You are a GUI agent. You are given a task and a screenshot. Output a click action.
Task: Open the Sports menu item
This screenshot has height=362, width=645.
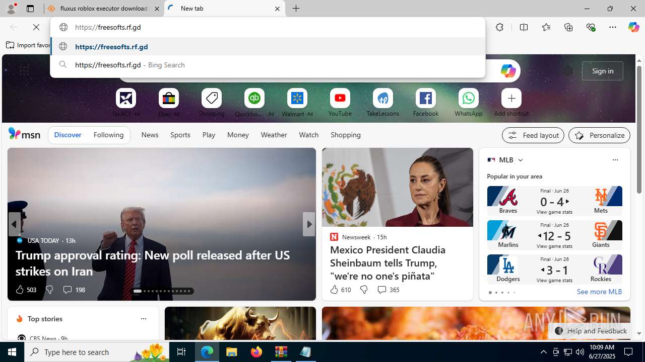(180, 135)
